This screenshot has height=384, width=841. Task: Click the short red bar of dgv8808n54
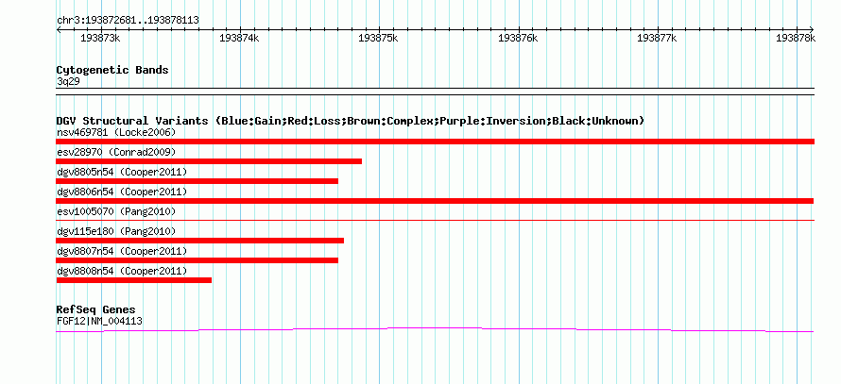click(133, 280)
